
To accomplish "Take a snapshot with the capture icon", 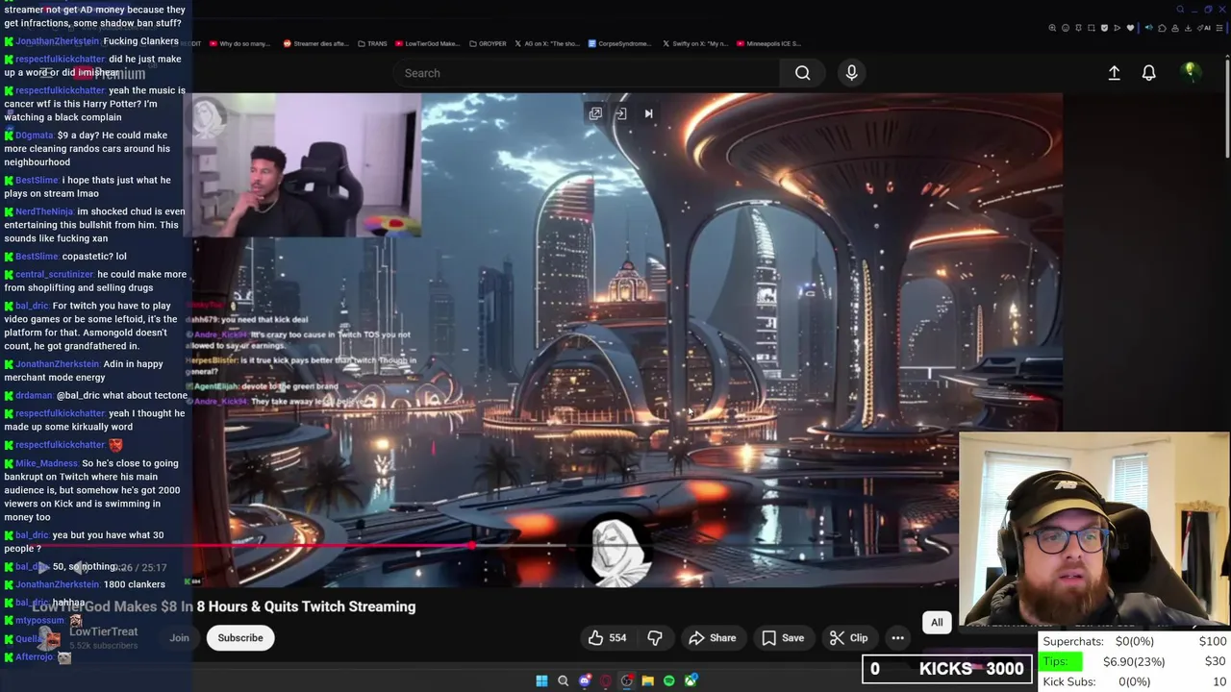I will 1092,28.
